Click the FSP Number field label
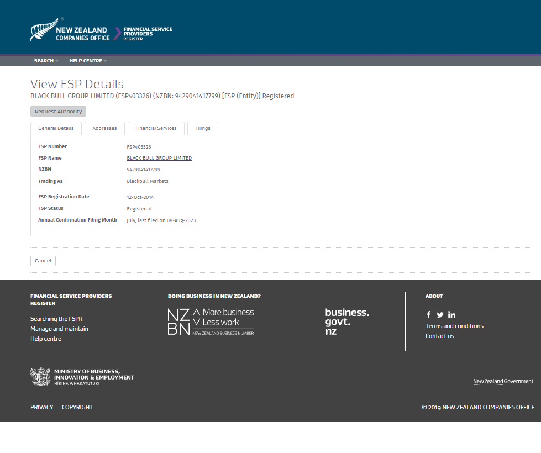 tap(52, 146)
